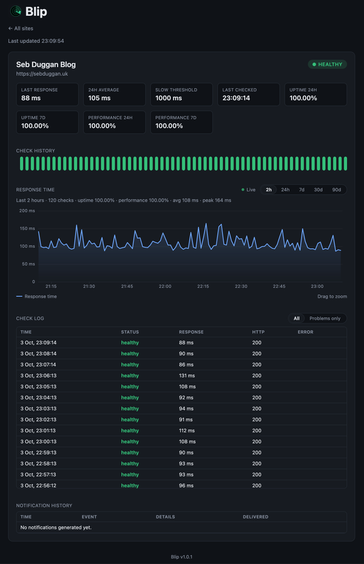
Task: Click the 96 ms response value
Action: (186, 486)
